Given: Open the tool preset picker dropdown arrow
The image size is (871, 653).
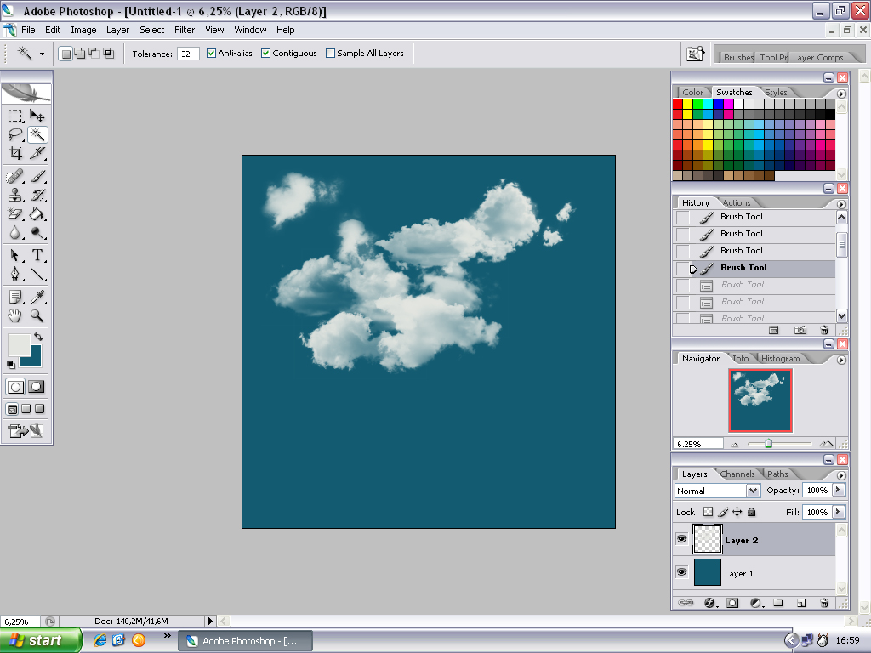Looking at the screenshot, I should click(x=41, y=54).
